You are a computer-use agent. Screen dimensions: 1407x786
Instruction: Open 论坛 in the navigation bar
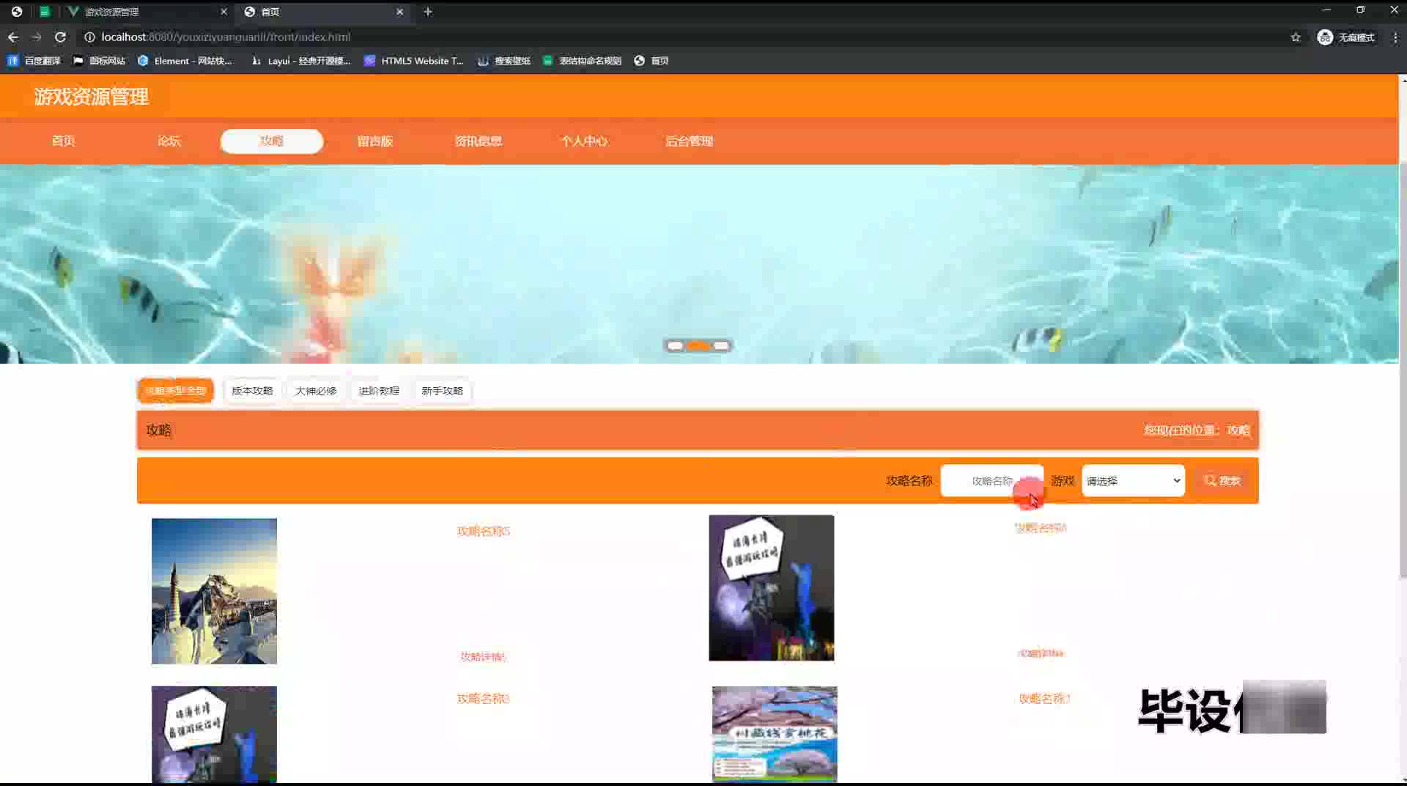(x=169, y=141)
